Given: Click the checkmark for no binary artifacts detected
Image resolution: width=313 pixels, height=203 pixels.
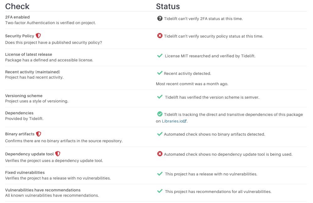Looking at the screenshot, I should point(160,134).
